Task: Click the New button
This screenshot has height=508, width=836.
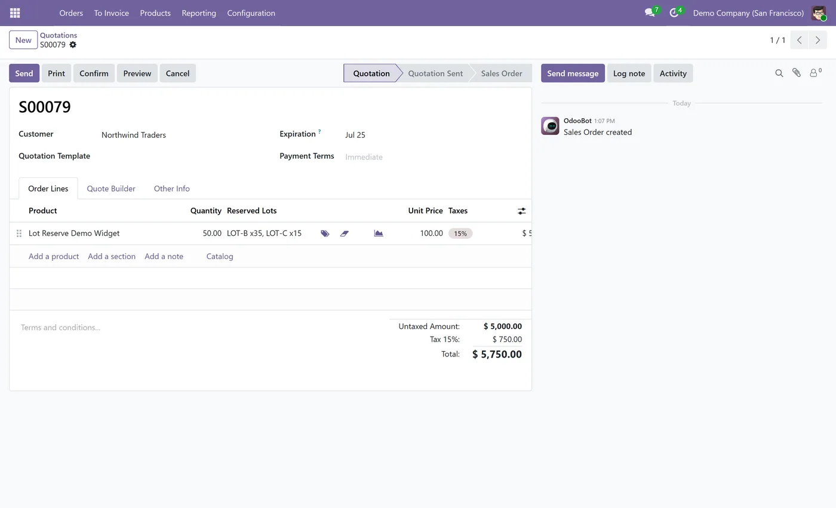Action: tap(23, 40)
